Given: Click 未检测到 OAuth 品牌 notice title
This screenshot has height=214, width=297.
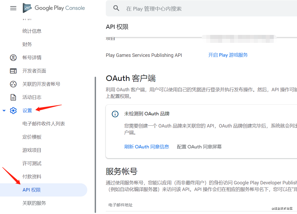Looking at the screenshot, I should click(147, 114).
